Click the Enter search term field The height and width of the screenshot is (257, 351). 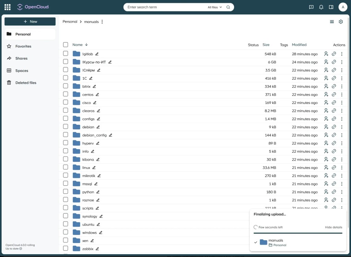pos(165,7)
